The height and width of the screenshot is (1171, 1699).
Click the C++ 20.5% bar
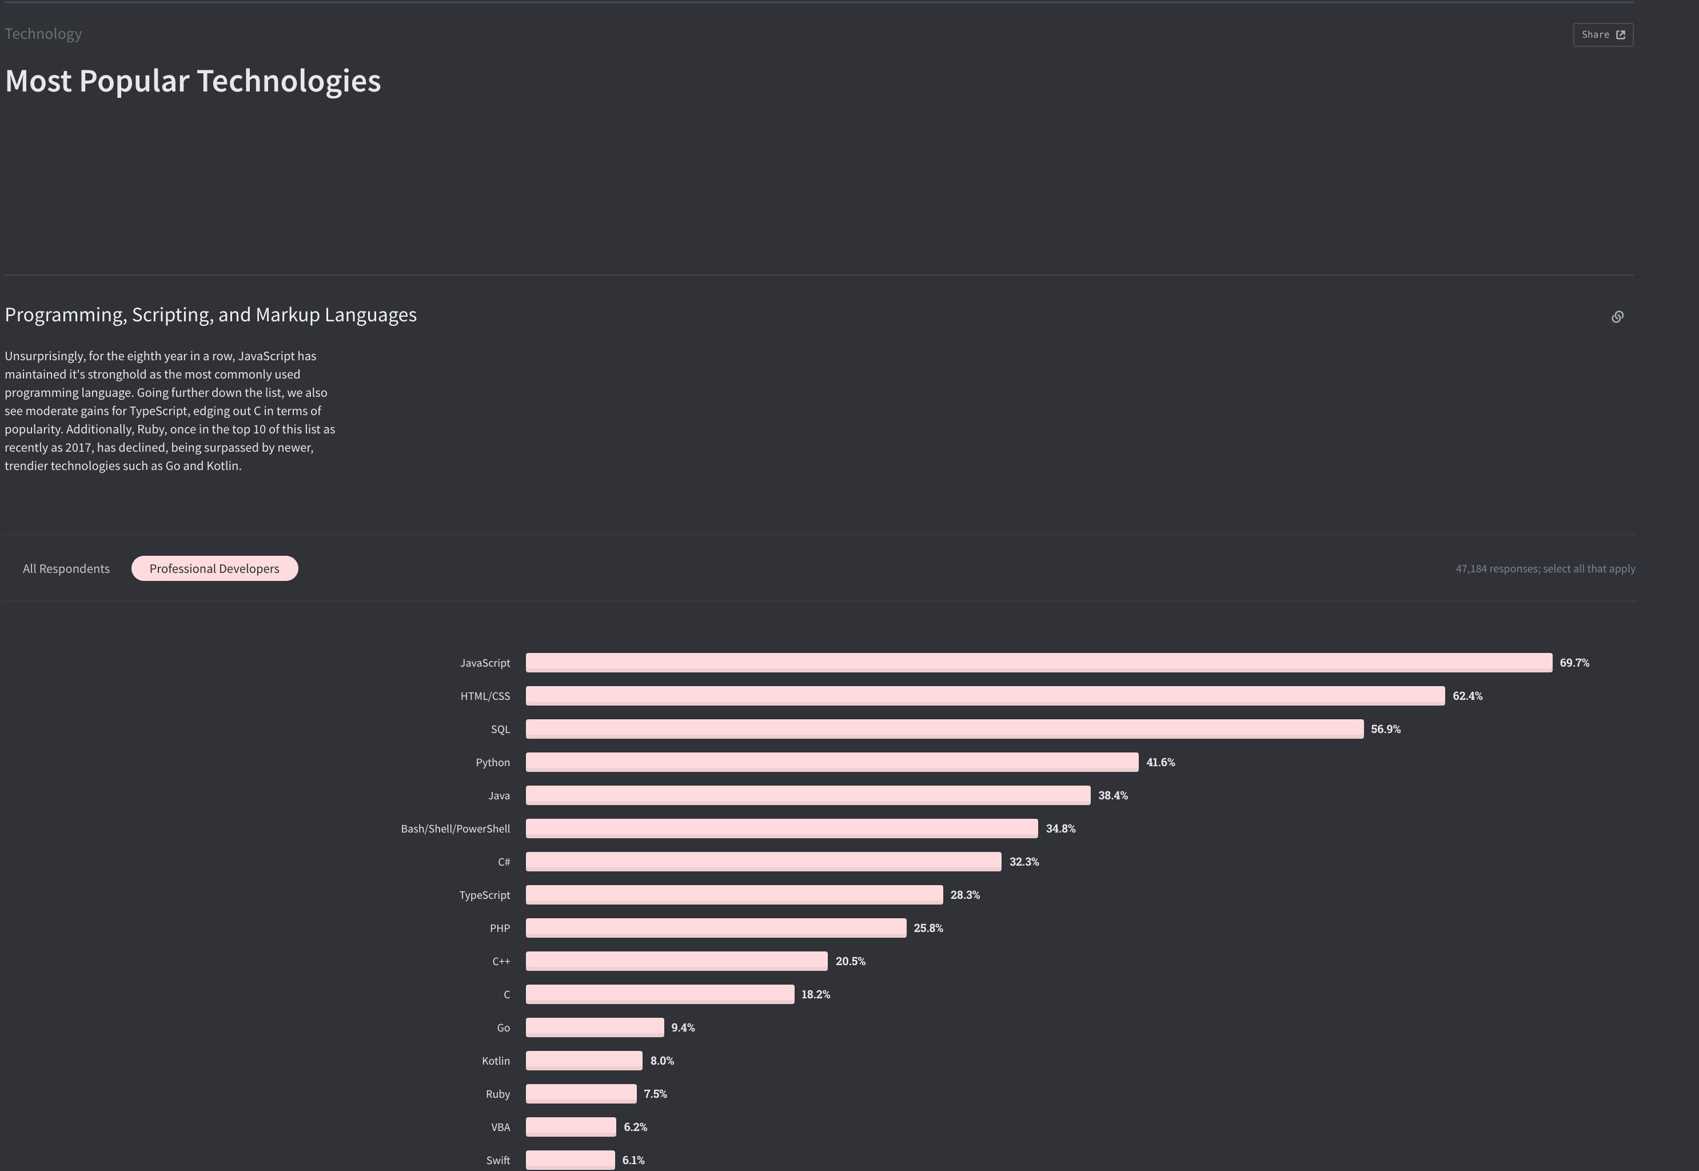(676, 961)
